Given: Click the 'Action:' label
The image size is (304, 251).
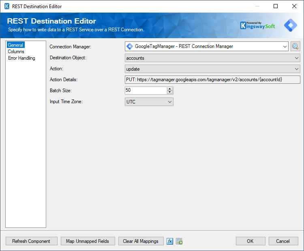Looking at the screenshot, I should pos(56,69).
